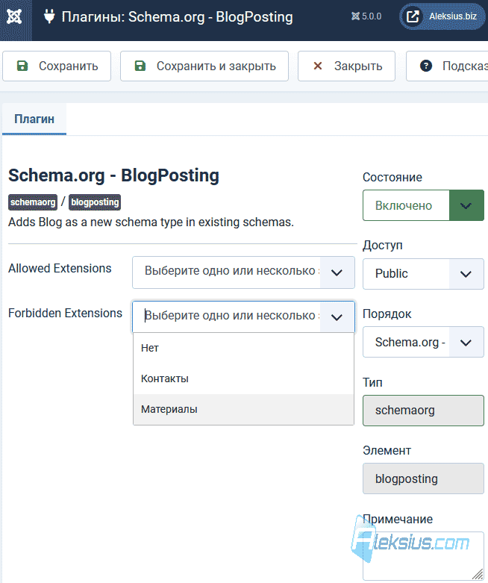Click the Forbidden Extensions label
This screenshot has width=488, height=583.
[x=65, y=313]
